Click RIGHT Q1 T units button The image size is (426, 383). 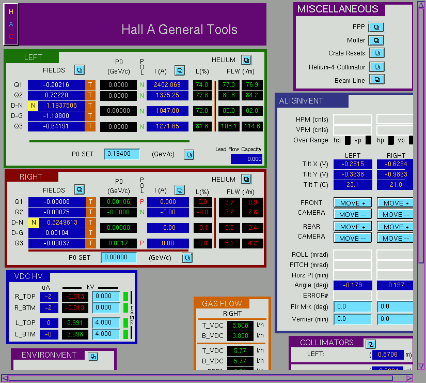click(x=91, y=202)
